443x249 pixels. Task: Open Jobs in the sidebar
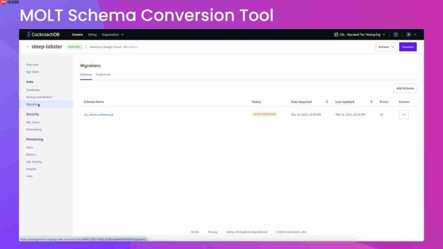pyautogui.click(x=29, y=176)
